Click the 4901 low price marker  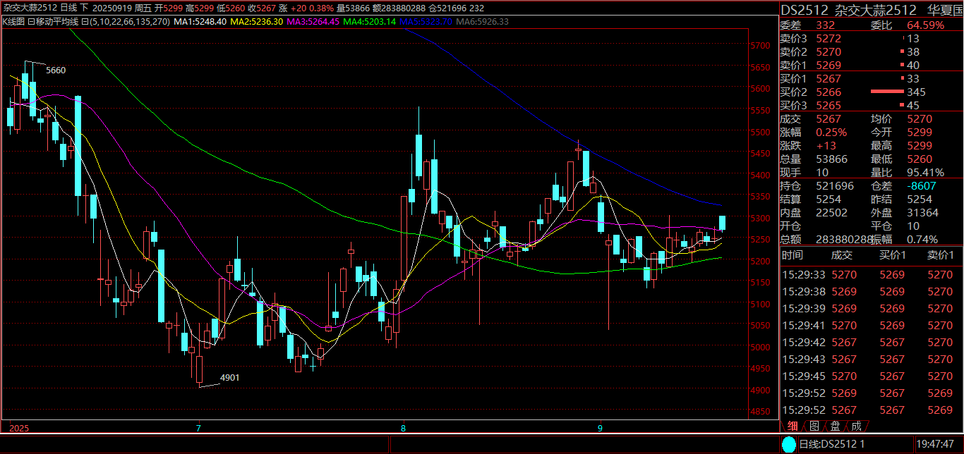(230, 378)
